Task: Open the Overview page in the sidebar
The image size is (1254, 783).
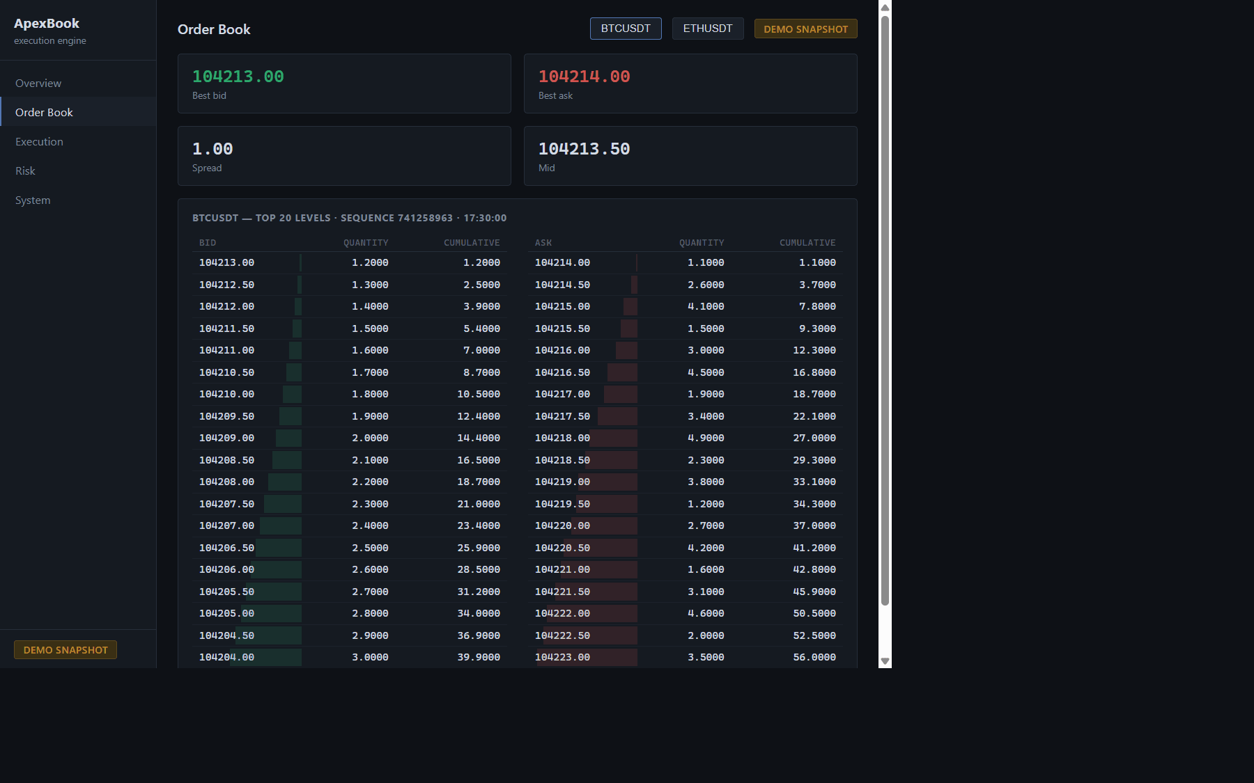Action: point(78,83)
